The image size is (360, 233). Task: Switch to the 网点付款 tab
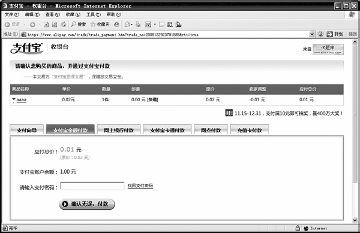(x=211, y=130)
